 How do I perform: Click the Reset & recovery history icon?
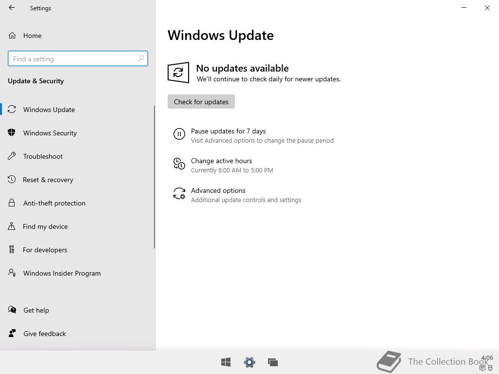pos(12,179)
